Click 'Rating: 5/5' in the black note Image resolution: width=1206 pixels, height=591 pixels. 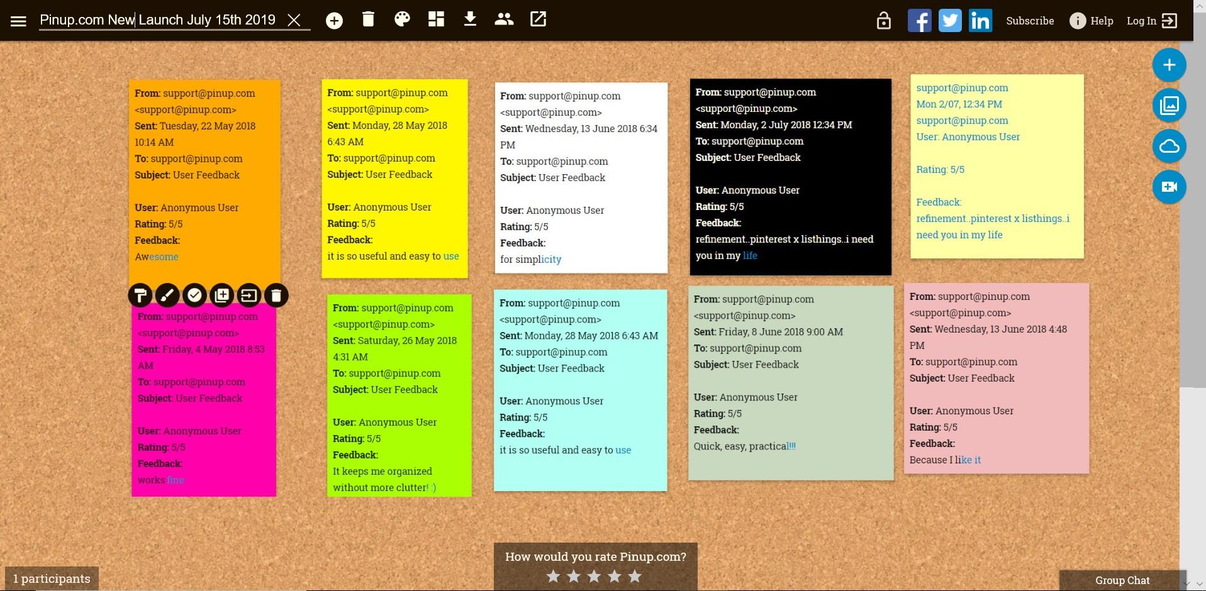(x=720, y=207)
